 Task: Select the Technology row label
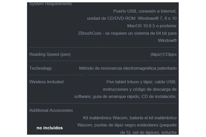click(x=40, y=68)
